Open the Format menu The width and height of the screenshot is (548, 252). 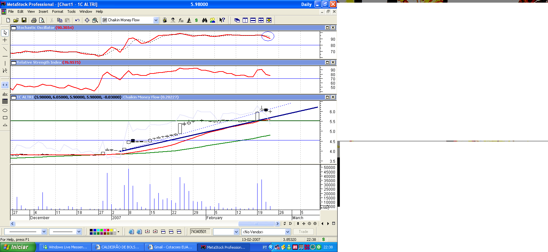coord(58,11)
